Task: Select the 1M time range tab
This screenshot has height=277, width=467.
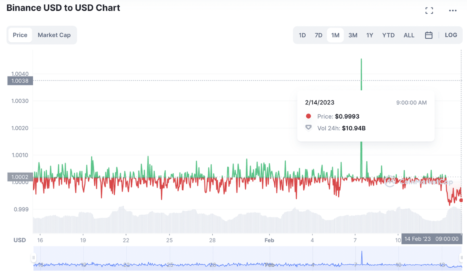Action: (335, 35)
